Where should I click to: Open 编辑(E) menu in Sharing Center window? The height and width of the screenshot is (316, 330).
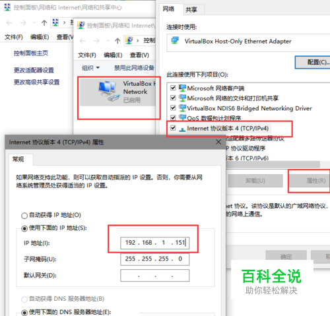[x=40, y=37]
